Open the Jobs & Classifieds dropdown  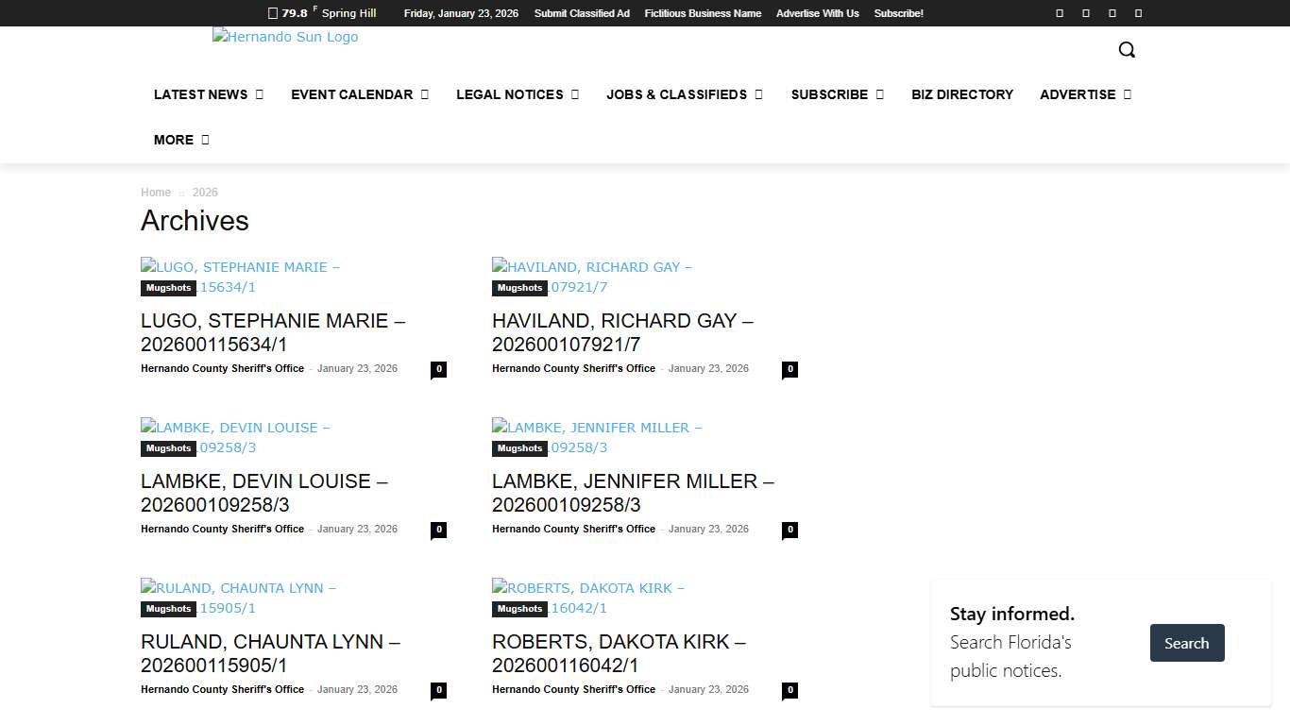pos(684,94)
